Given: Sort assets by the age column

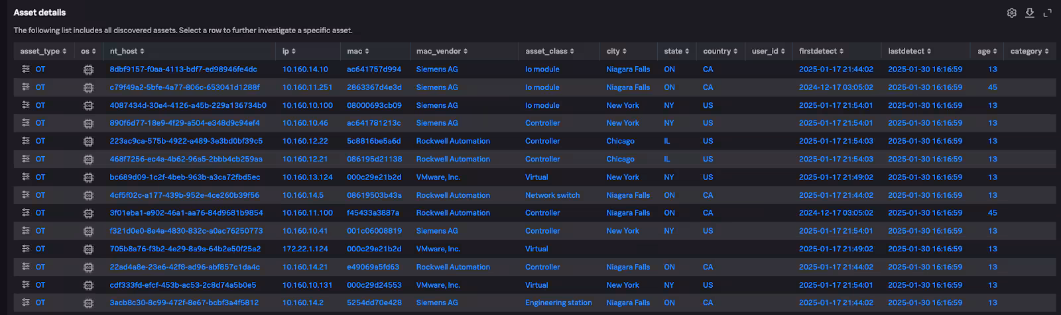Looking at the screenshot, I should (x=987, y=51).
